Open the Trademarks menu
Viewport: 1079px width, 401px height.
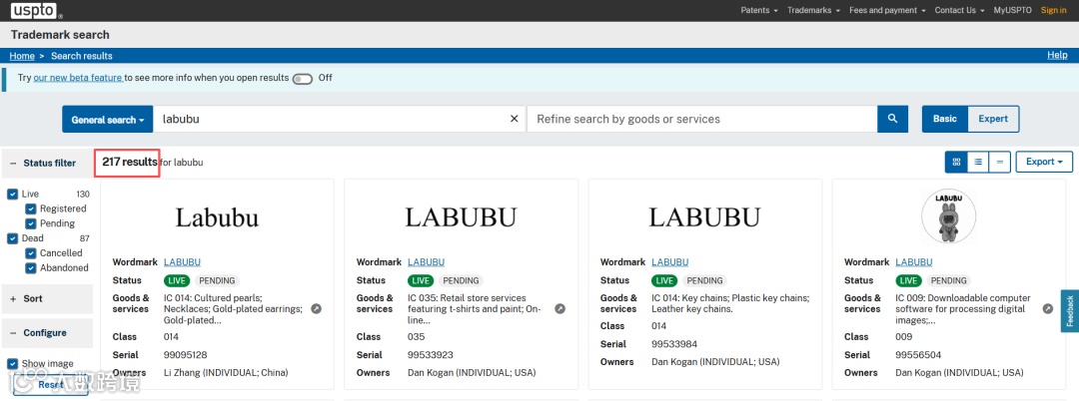(x=813, y=10)
